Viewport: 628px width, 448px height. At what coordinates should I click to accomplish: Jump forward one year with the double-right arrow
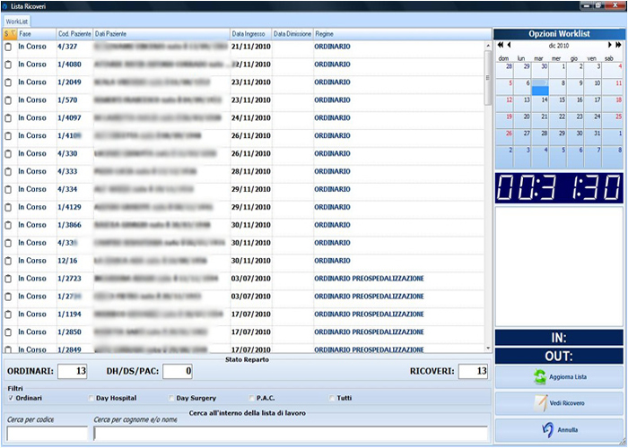(618, 45)
